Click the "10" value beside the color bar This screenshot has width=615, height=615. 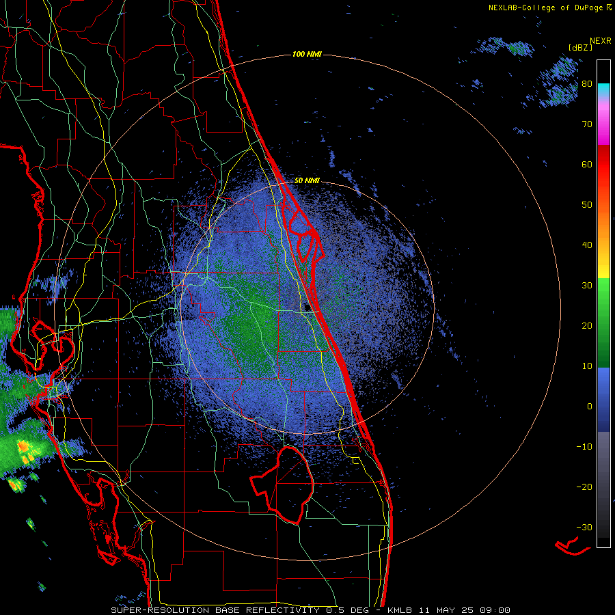[x=587, y=366]
